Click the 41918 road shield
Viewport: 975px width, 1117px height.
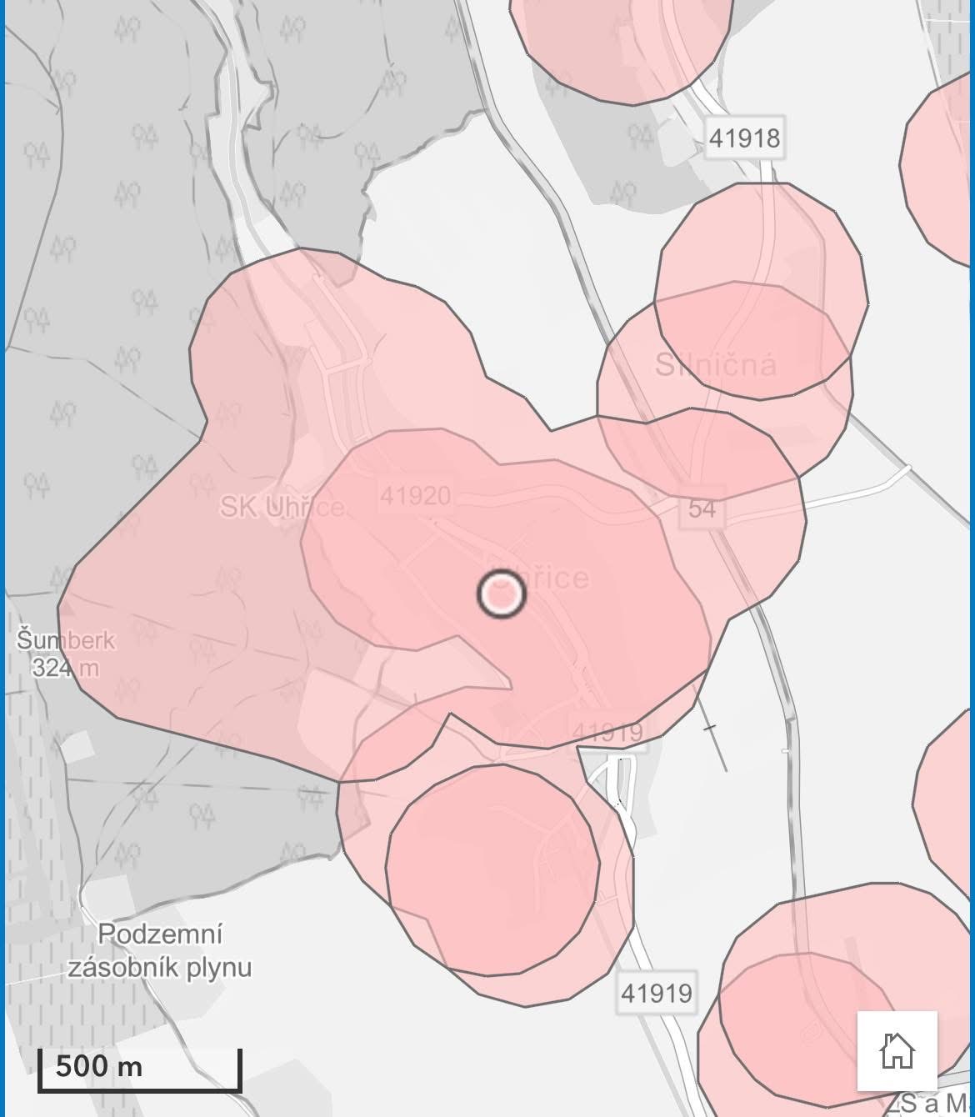744,138
